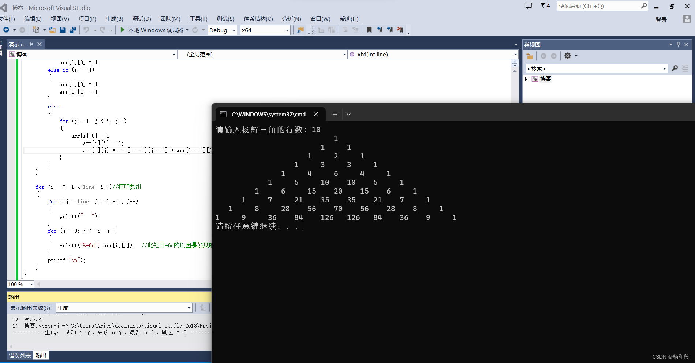Image resolution: width=695 pixels, height=363 pixels.
Task: Open the 类视图 window position dropdown arrow
Action: 671,44
